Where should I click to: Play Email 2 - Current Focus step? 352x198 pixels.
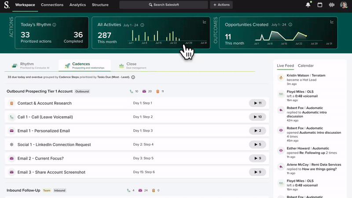[257, 158]
